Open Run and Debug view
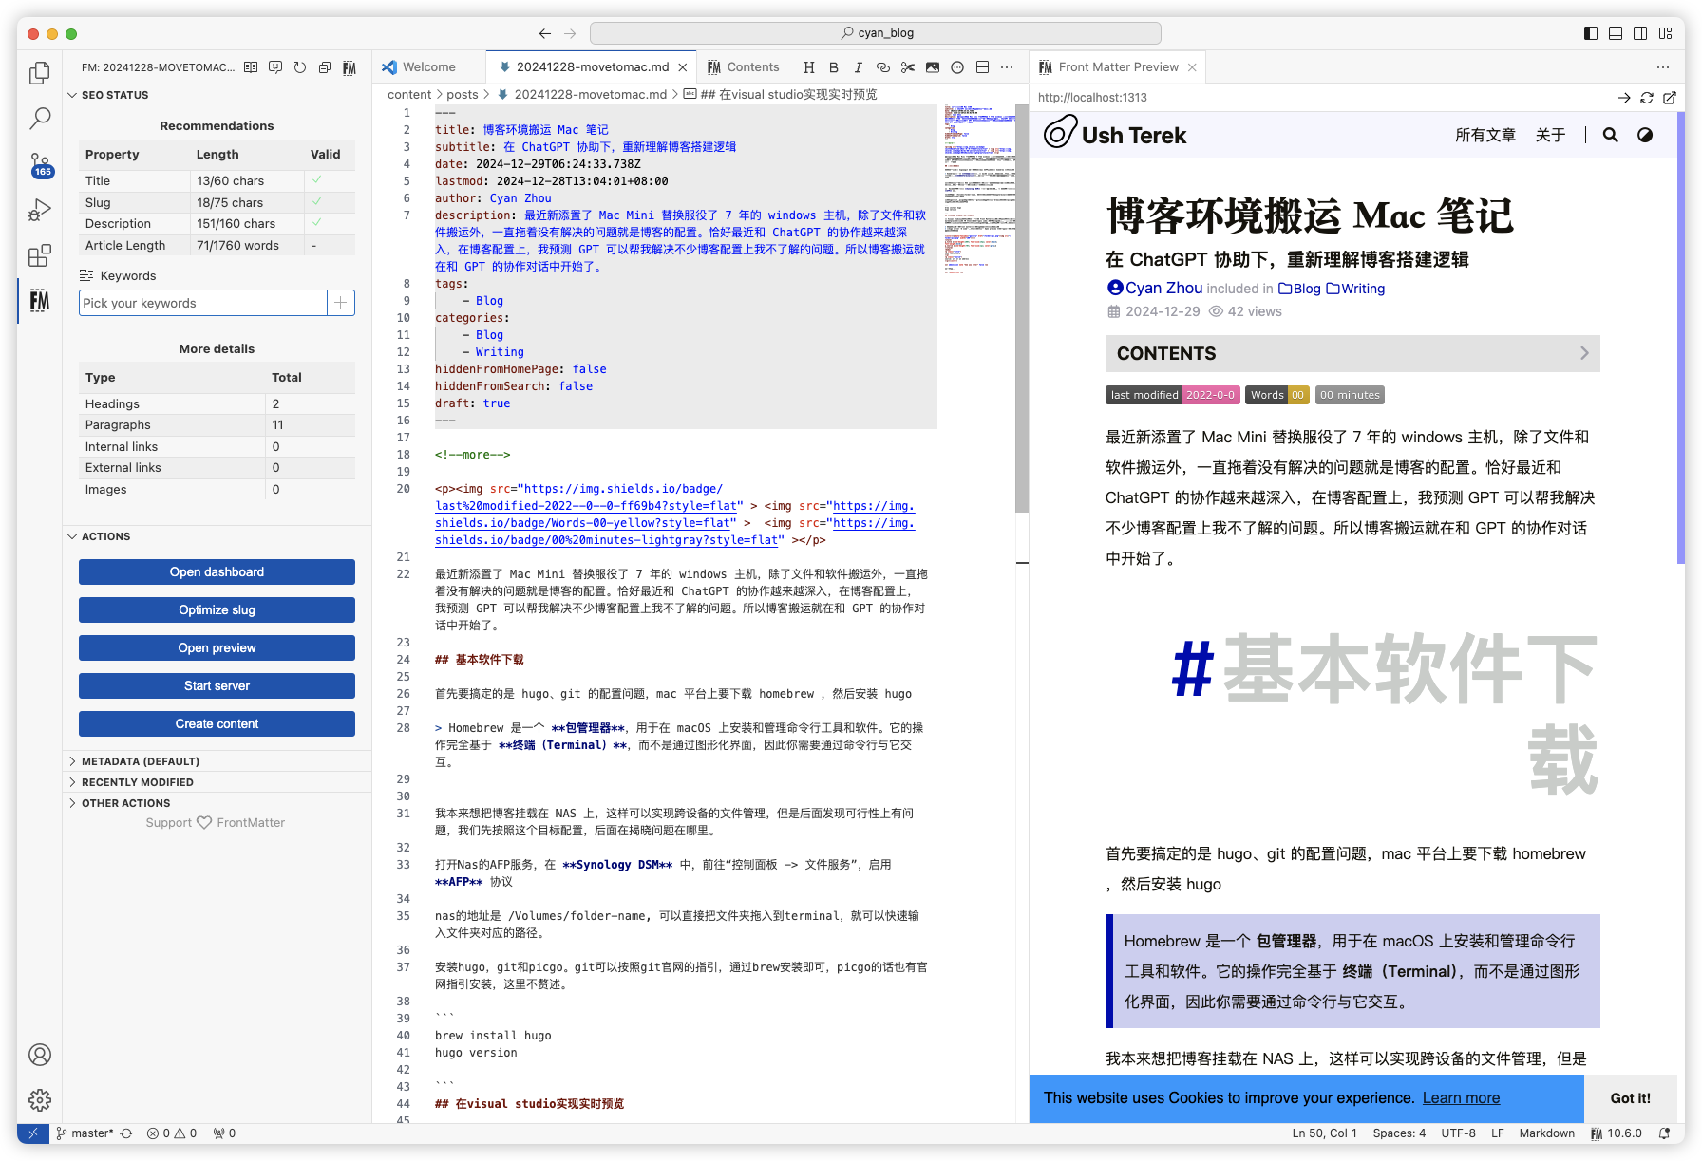Viewport: 1702px width, 1161px height. [40, 210]
